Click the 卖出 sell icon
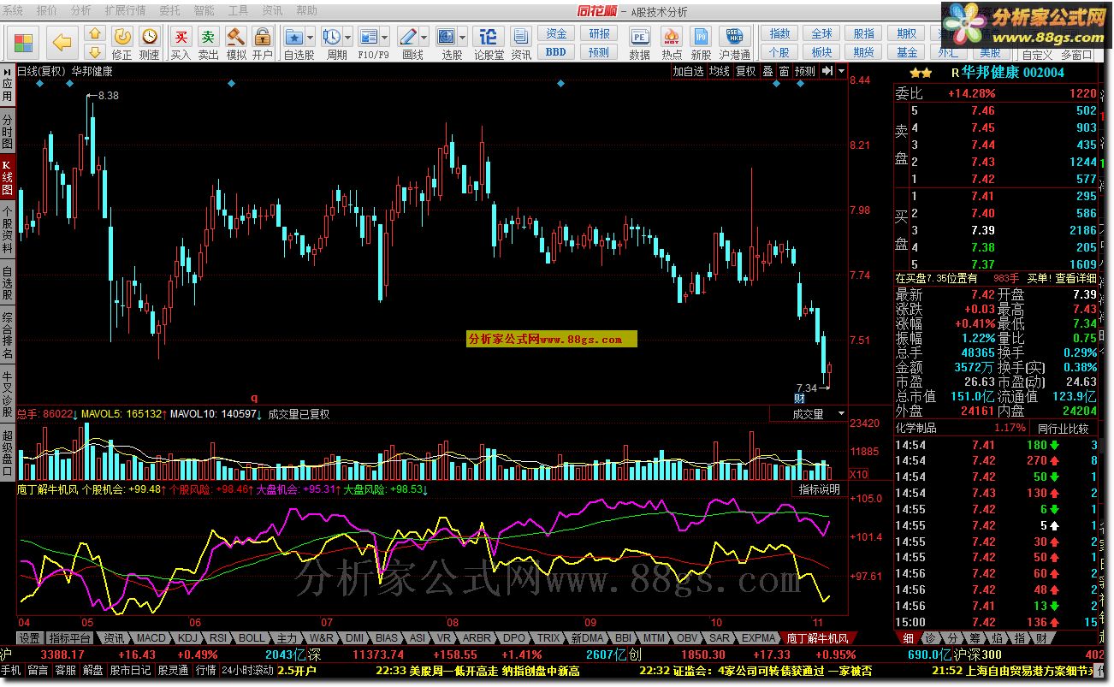This screenshot has height=687, width=1114. [x=208, y=36]
